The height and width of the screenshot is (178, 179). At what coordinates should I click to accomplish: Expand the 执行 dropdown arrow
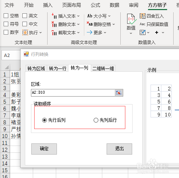point(40,32)
